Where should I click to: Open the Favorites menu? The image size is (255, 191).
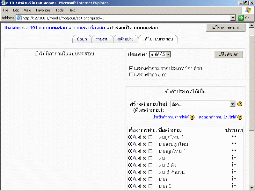pyautogui.click(x=43, y=10)
